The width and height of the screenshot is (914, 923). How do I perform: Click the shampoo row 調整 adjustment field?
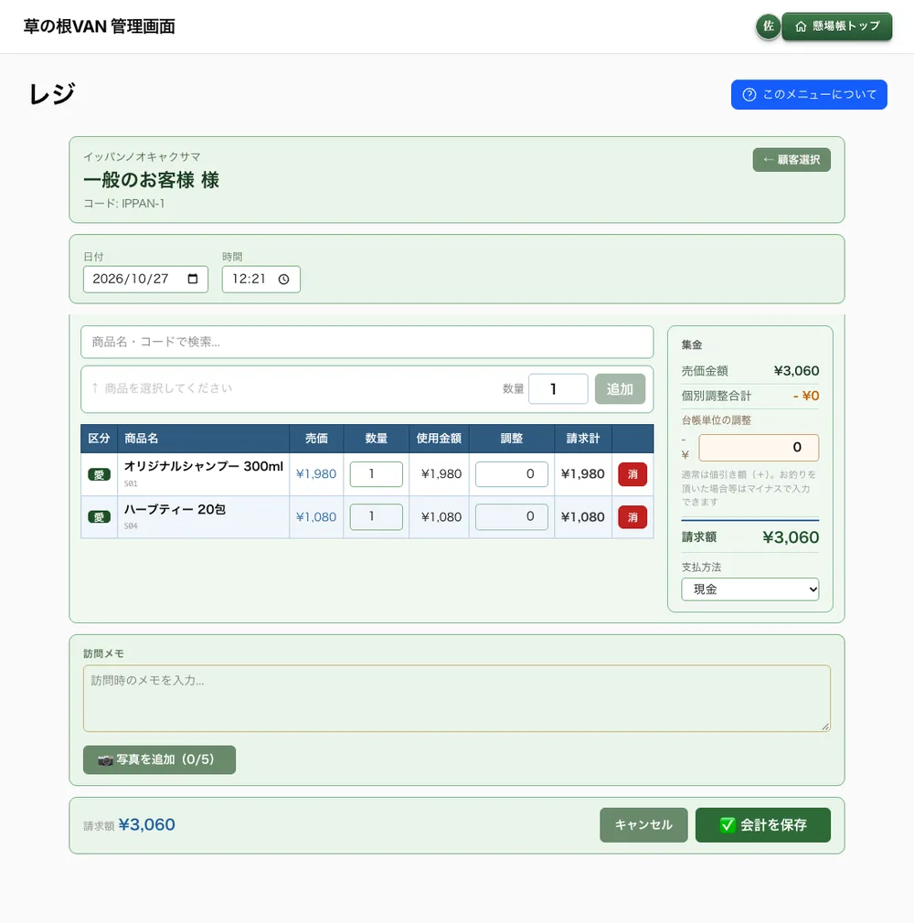(x=512, y=474)
